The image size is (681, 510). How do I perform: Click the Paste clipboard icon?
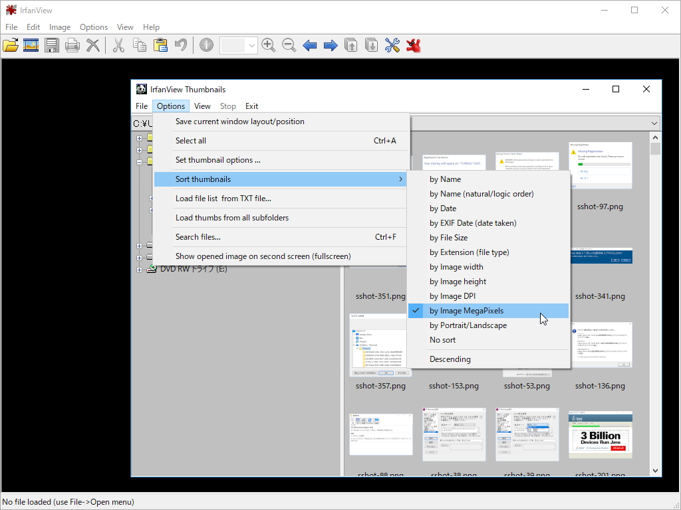(160, 45)
